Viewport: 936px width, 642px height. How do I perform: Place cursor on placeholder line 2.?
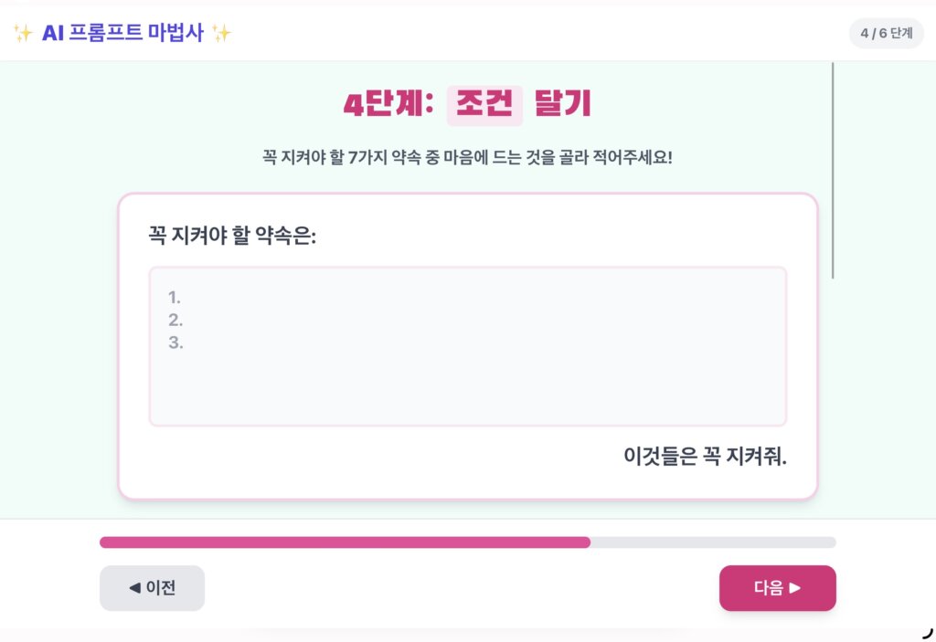[175, 320]
